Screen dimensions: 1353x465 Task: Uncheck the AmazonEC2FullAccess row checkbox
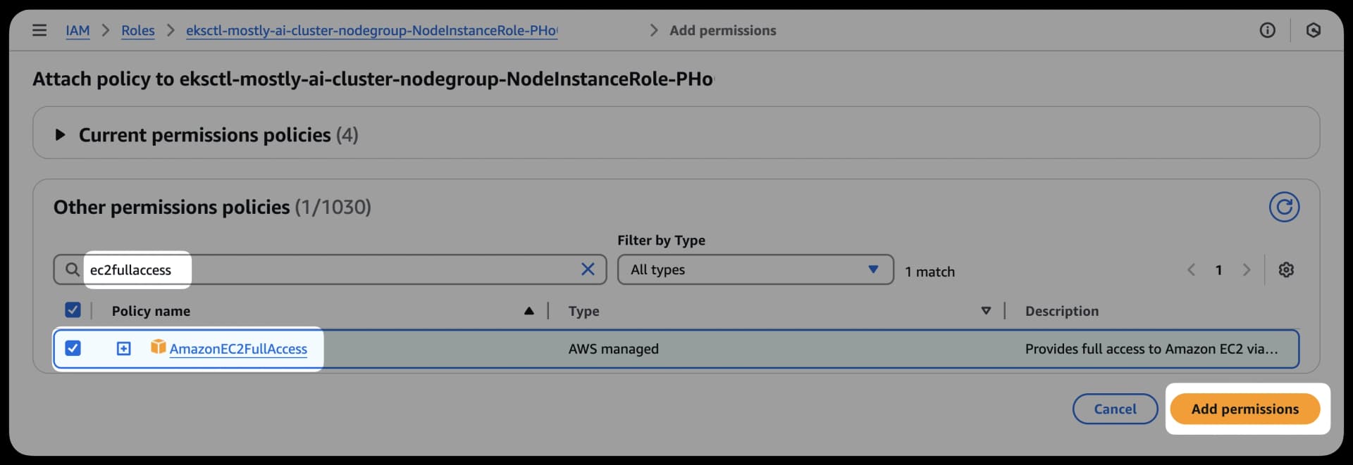click(73, 348)
